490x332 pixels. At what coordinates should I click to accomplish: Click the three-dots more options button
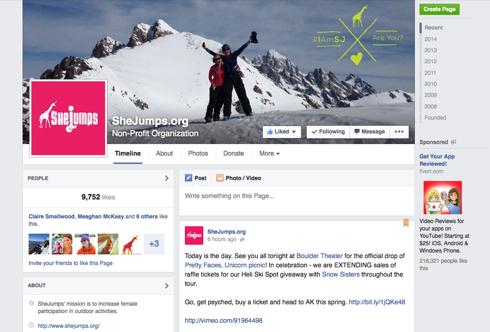click(x=399, y=132)
